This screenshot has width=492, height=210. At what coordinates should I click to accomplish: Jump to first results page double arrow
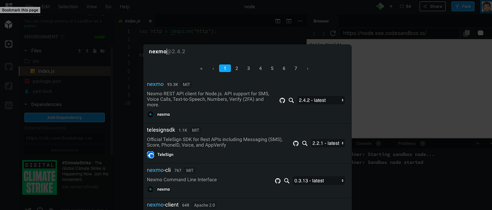201,68
